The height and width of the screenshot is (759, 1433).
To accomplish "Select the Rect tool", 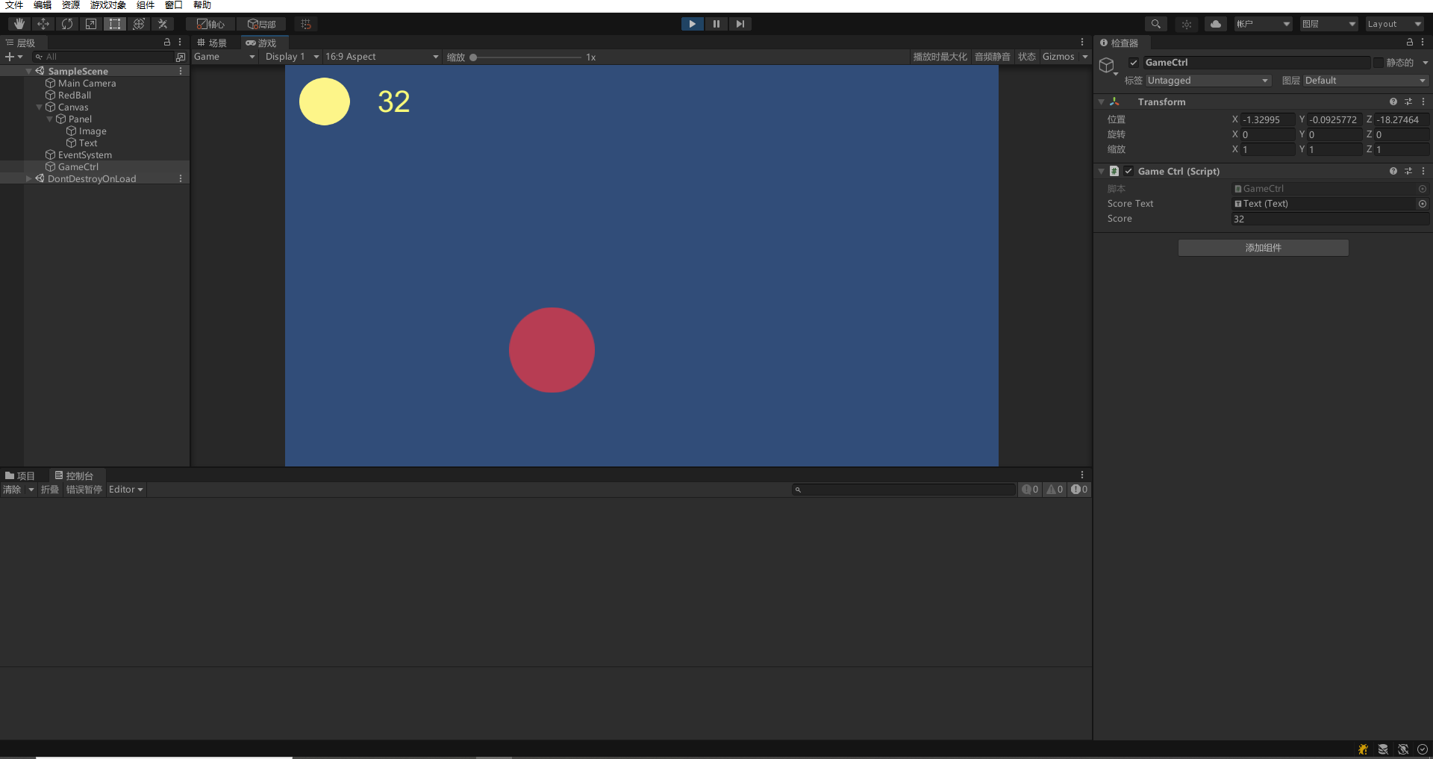I will [x=115, y=24].
